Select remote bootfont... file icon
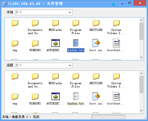148x121 pixels. (x=116, y=96)
